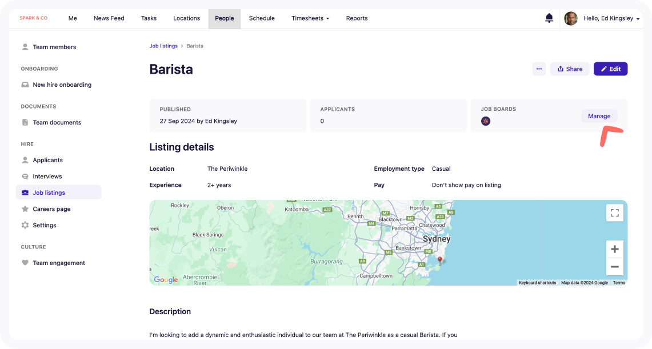Click the Edit button
The width and height of the screenshot is (652, 349).
tap(610, 69)
